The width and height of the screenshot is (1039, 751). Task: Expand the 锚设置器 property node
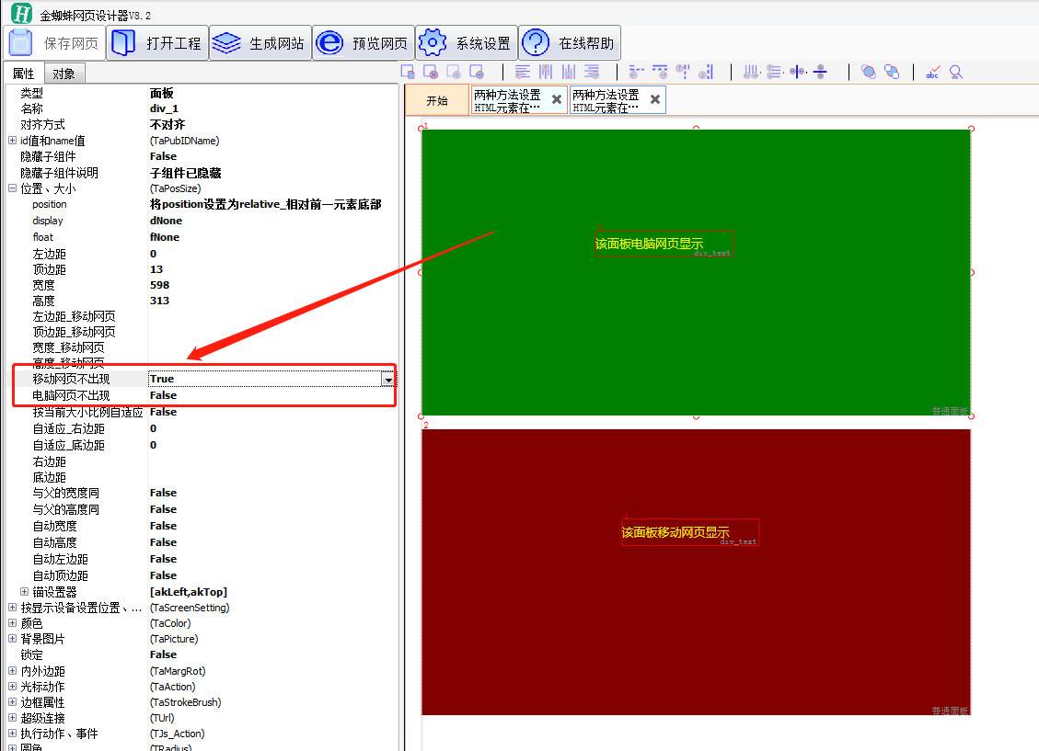click(24, 592)
